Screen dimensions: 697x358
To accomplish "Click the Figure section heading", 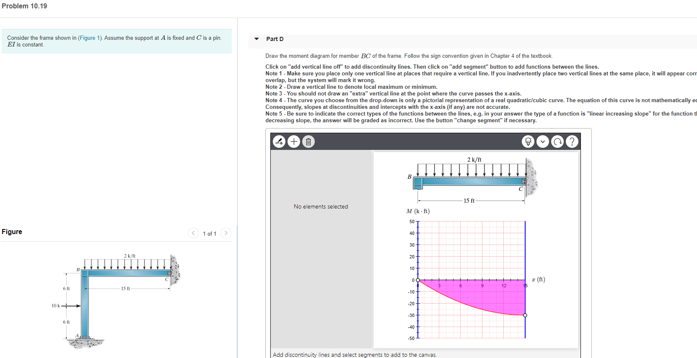I will (x=12, y=232).
